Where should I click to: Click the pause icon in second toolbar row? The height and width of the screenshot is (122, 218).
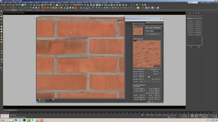[x=33, y=8]
